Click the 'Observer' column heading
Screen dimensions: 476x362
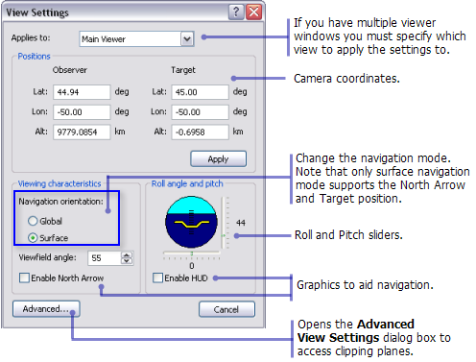[70, 70]
